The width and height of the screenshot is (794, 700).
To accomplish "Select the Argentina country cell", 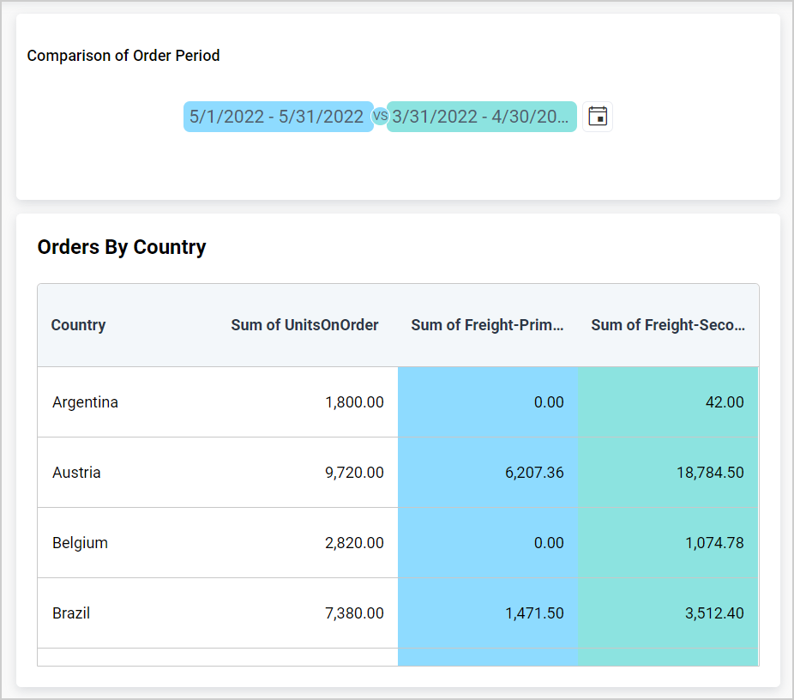I will point(85,402).
